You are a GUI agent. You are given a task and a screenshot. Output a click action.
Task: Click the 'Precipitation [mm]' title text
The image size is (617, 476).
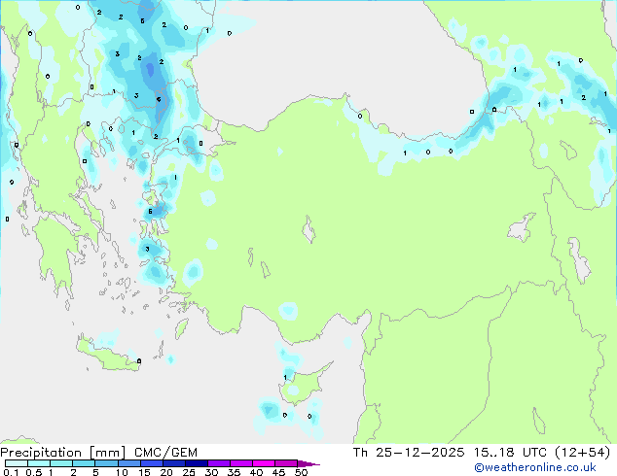63,453
